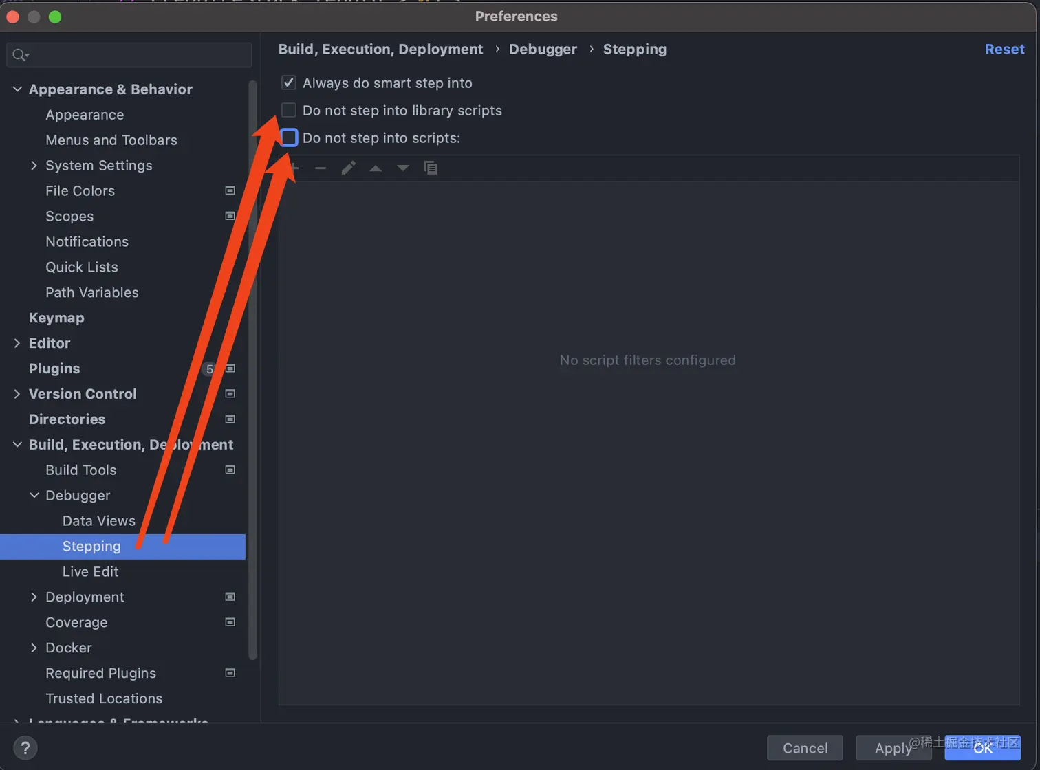Expand the System Settings node
This screenshot has height=770, width=1040.
tap(34, 166)
